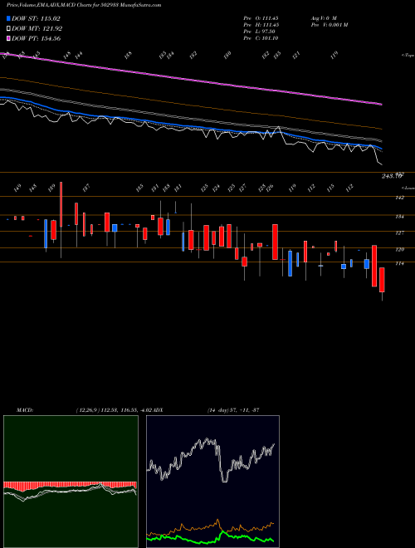The height and width of the screenshot is (548, 415).
Task: Open the MACD histogram panel
Action: point(71,482)
